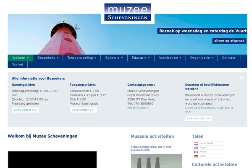The height and width of the screenshot is (168, 252).
Task: Expand the Educatie dropdown arrow
Action: tap(149, 58)
